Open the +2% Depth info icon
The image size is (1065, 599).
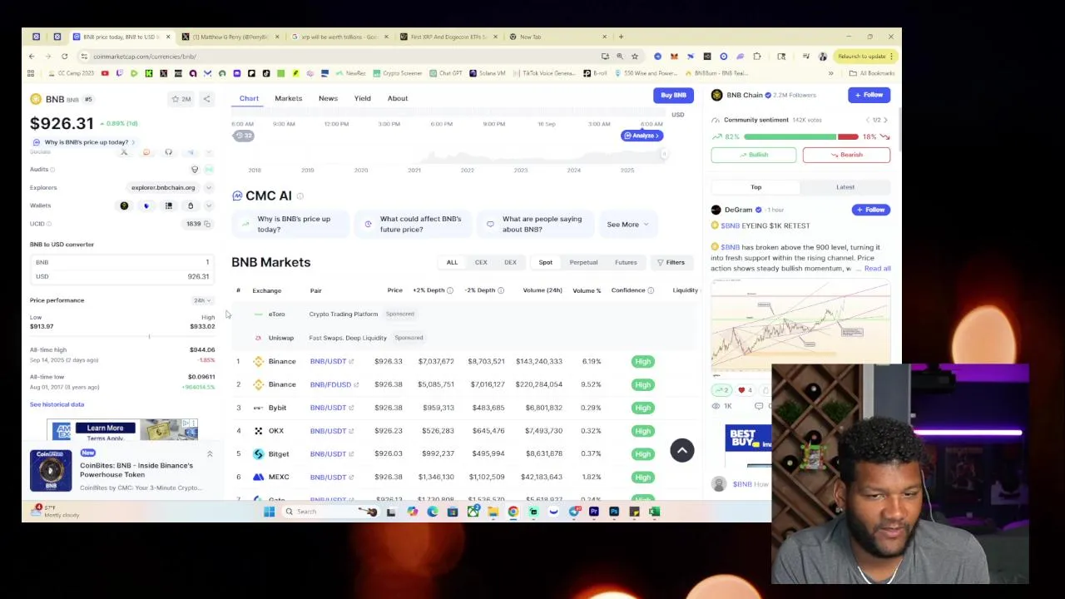450,290
